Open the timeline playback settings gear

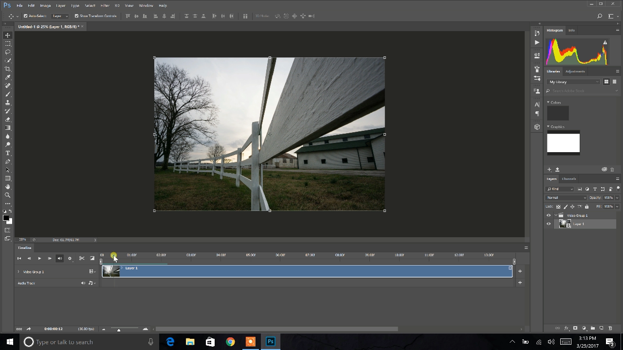pos(70,258)
